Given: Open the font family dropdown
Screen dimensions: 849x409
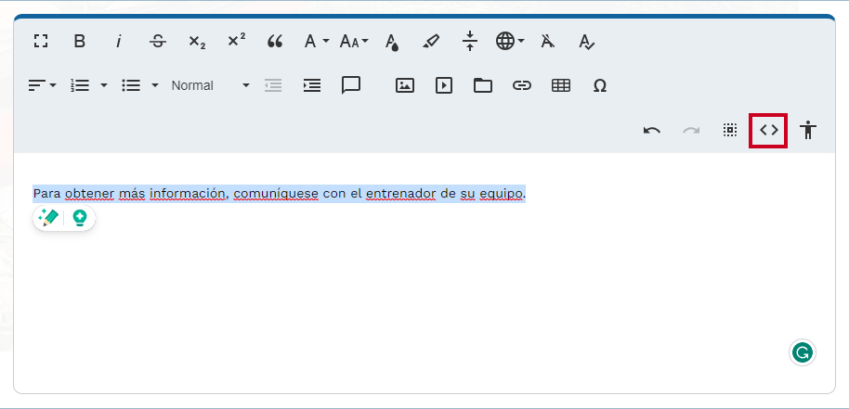Looking at the screenshot, I should click(x=316, y=41).
